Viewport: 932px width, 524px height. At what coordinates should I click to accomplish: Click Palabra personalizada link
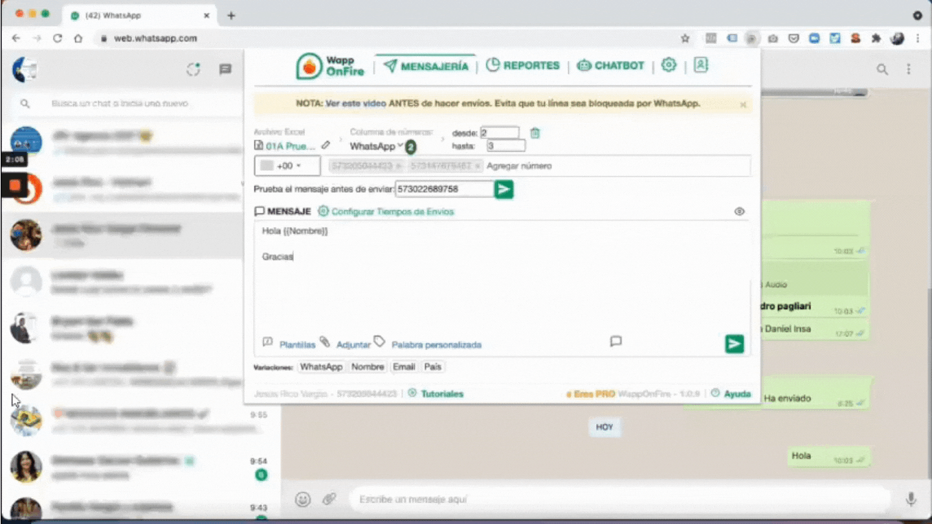click(436, 345)
